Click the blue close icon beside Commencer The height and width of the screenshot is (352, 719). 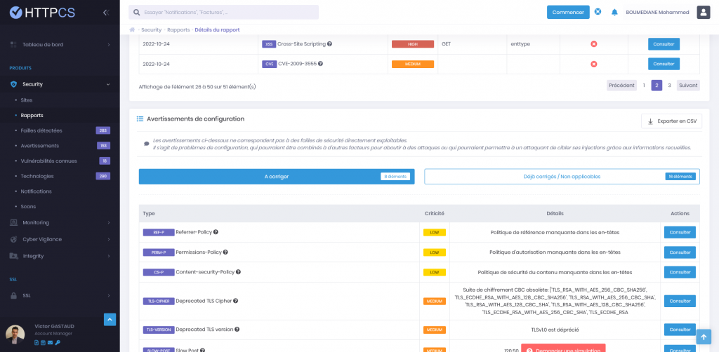(x=598, y=12)
